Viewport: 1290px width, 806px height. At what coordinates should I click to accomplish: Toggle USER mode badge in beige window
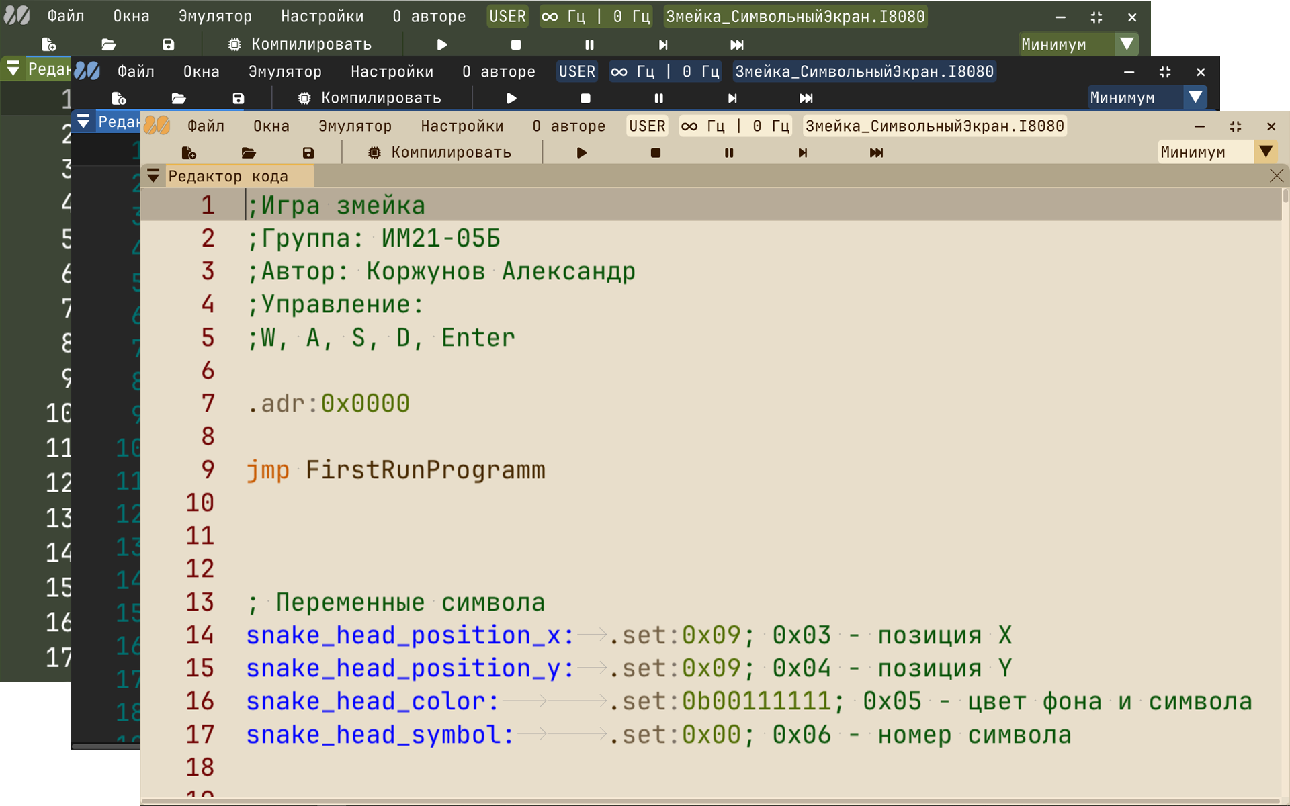click(x=646, y=126)
